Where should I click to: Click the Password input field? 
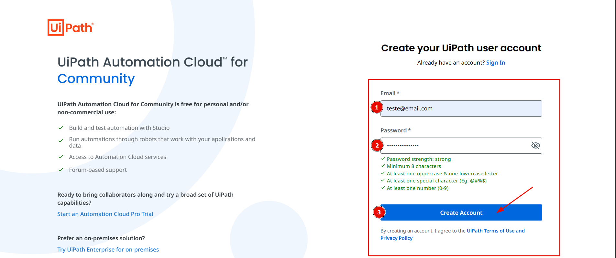tap(461, 146)
